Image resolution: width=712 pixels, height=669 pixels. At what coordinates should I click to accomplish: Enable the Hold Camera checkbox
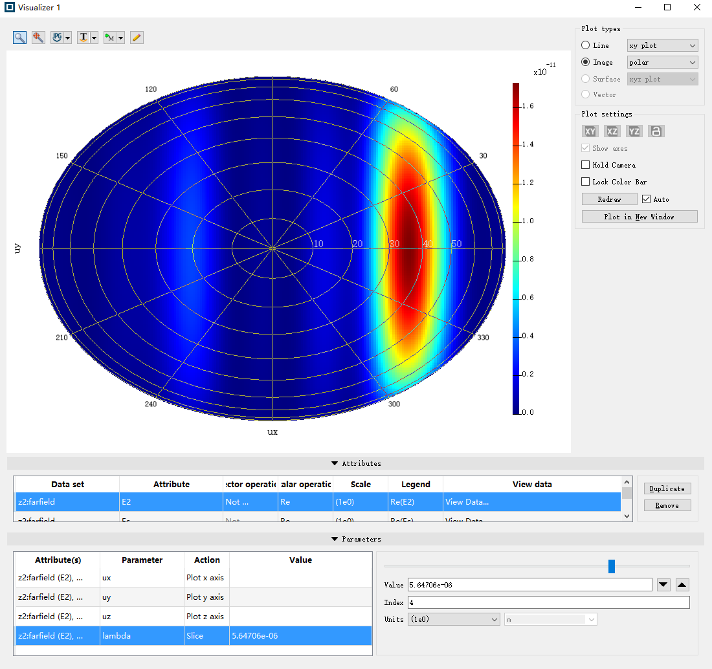click(x=586, y=165)
